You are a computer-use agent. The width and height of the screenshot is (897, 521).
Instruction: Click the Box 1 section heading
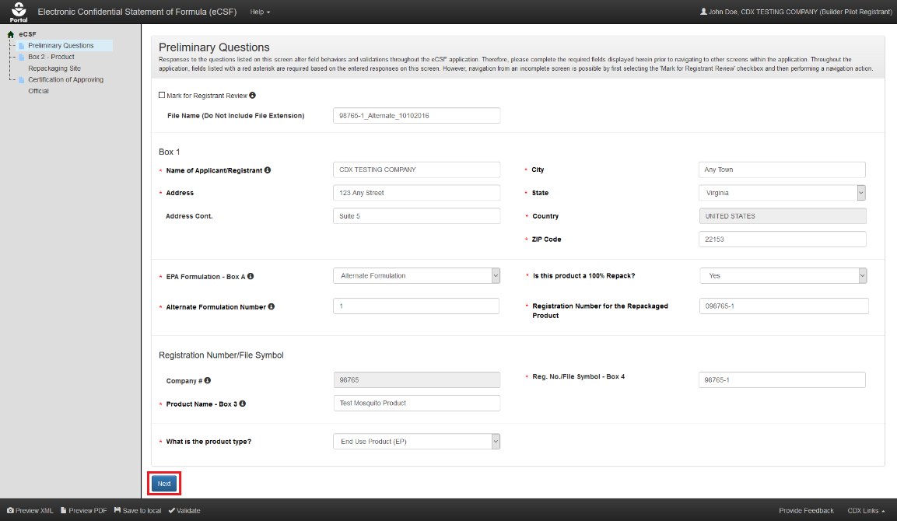coord(170,152)
